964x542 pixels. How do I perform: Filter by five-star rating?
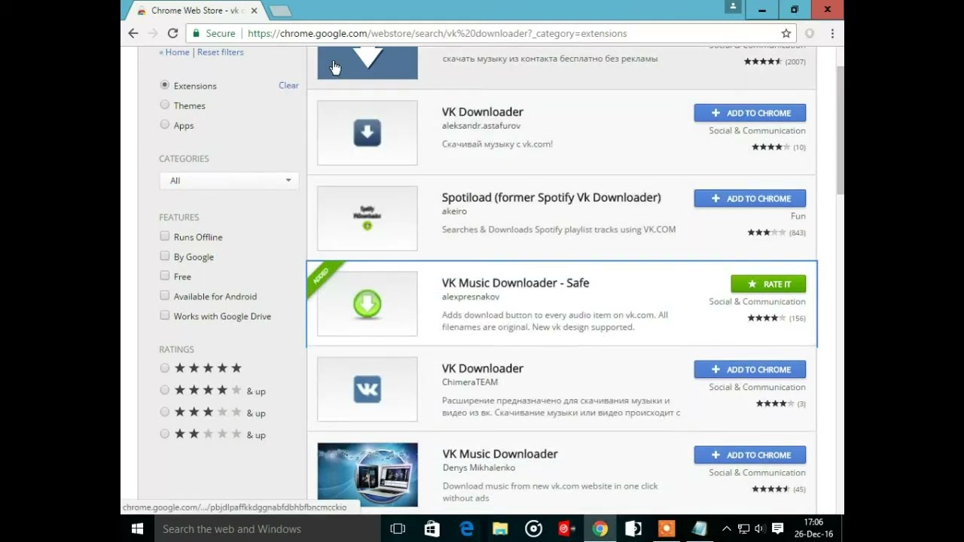[164, 368]
